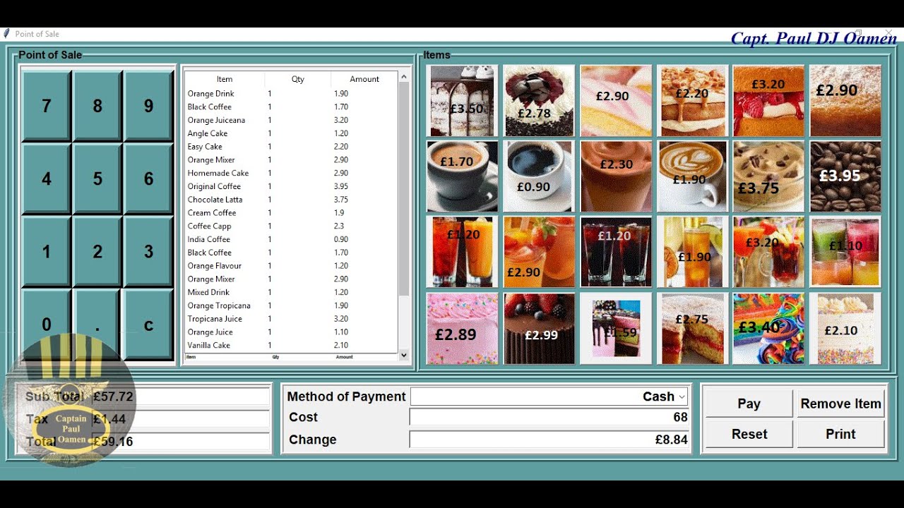
Task: Click the order list scroll-down arrow
Action: pyautogui.click(x=404, y=355)
